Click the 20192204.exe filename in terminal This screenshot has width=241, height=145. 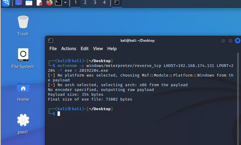click(x=94, y=71)
